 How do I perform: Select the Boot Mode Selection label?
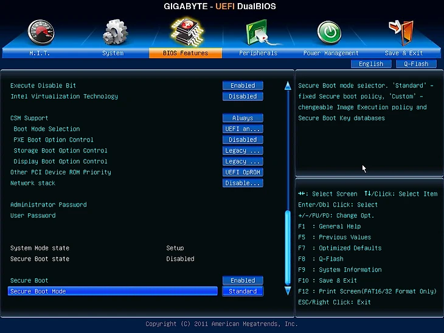47,129
